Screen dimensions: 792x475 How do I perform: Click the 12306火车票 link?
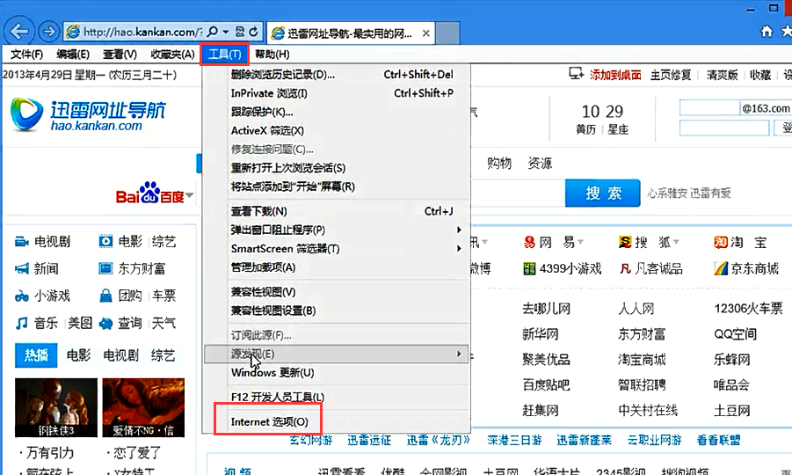coord(748,308)
